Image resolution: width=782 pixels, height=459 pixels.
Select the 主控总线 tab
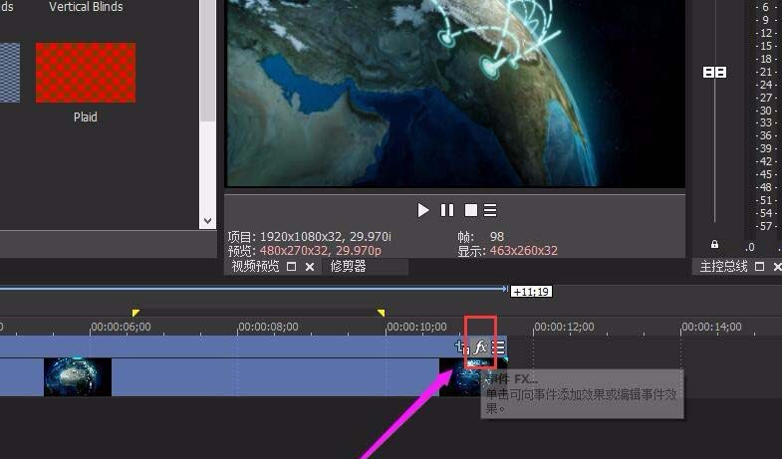point(723,267)
